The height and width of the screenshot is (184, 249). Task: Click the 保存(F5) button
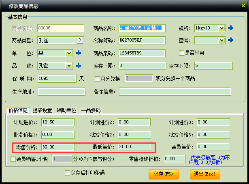pos(164,174)
